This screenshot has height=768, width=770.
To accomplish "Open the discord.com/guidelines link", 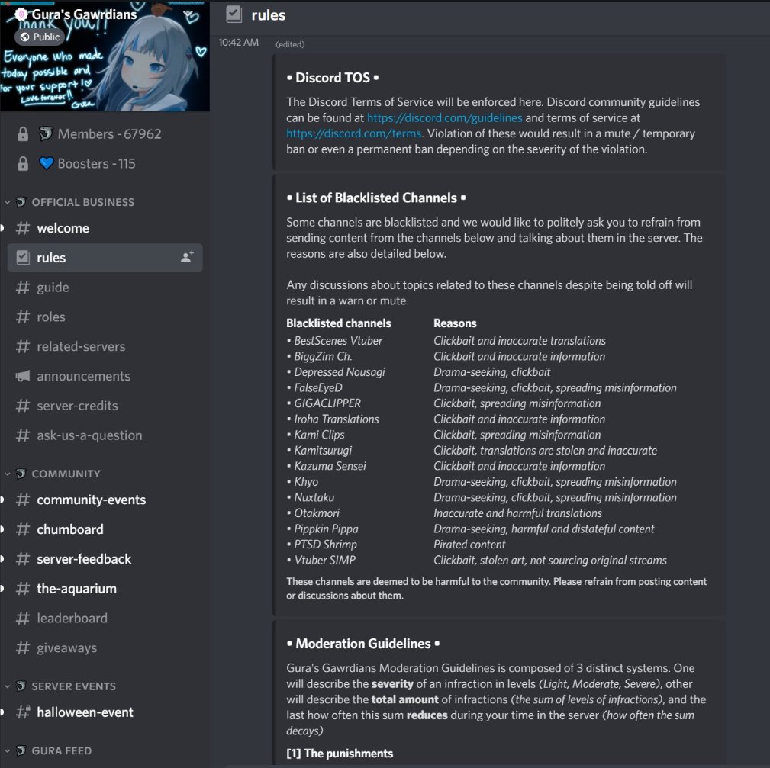I will click(x=444, y=117).
